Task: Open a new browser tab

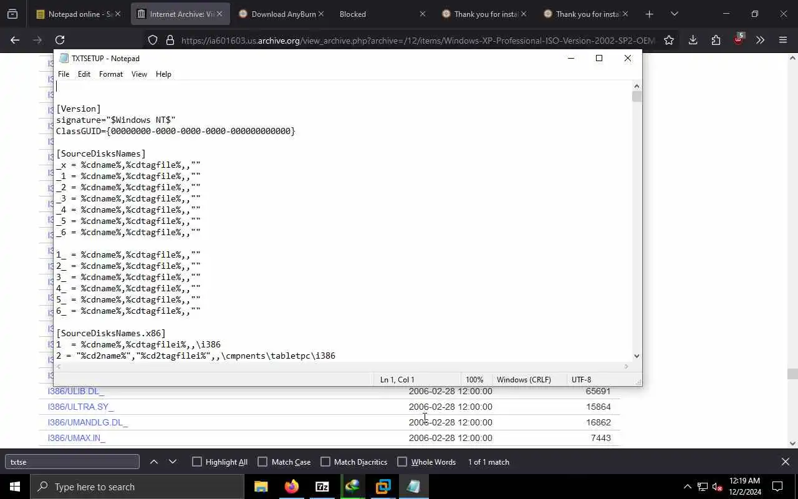Action: point(649,14)
